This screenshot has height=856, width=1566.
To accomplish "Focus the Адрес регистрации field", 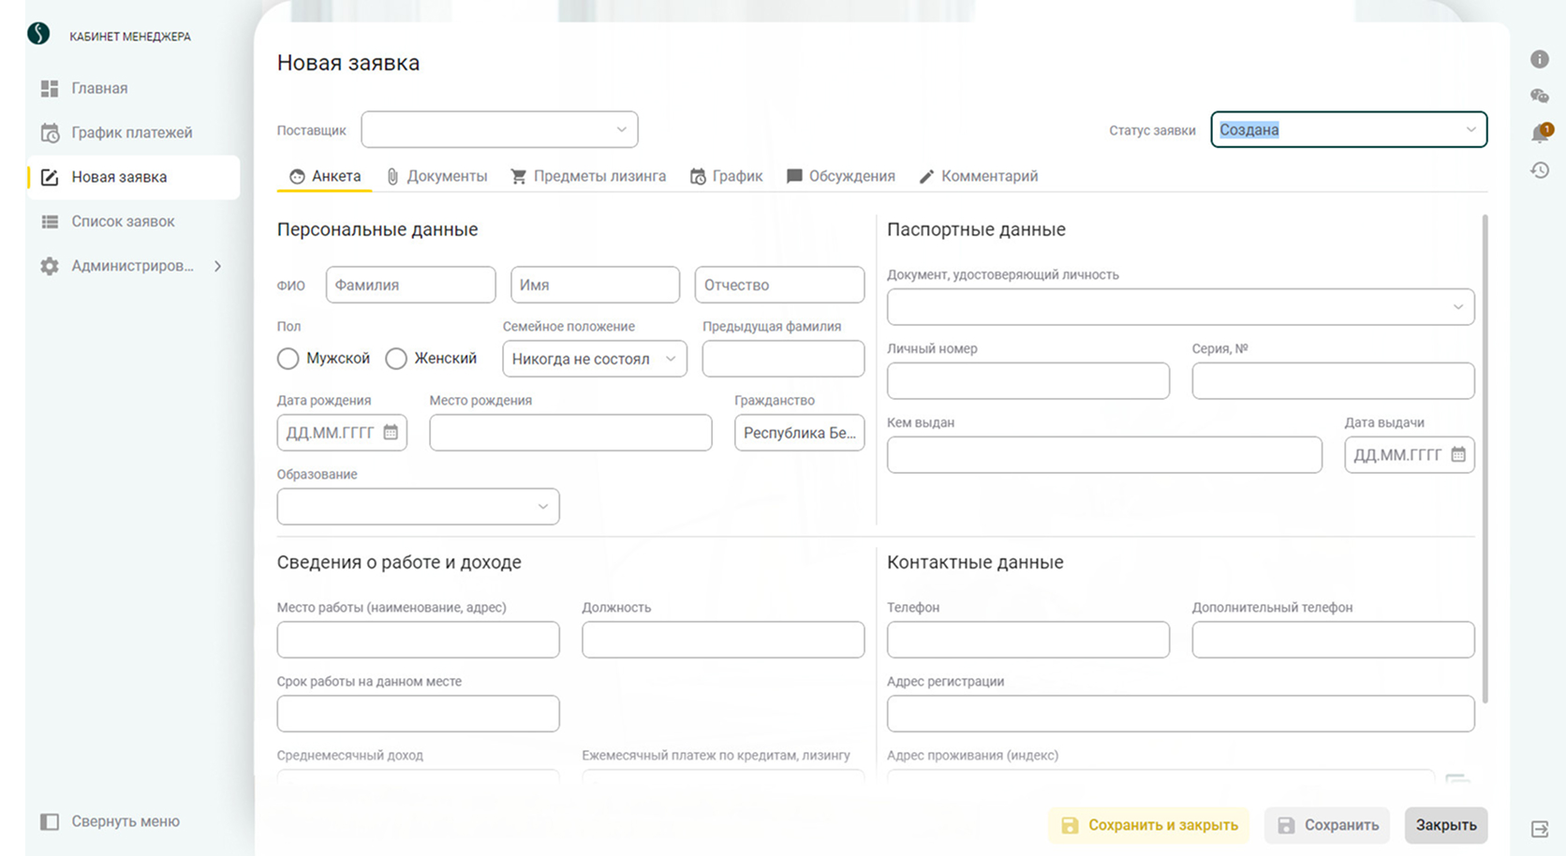I will click(x=1180, y=714).
